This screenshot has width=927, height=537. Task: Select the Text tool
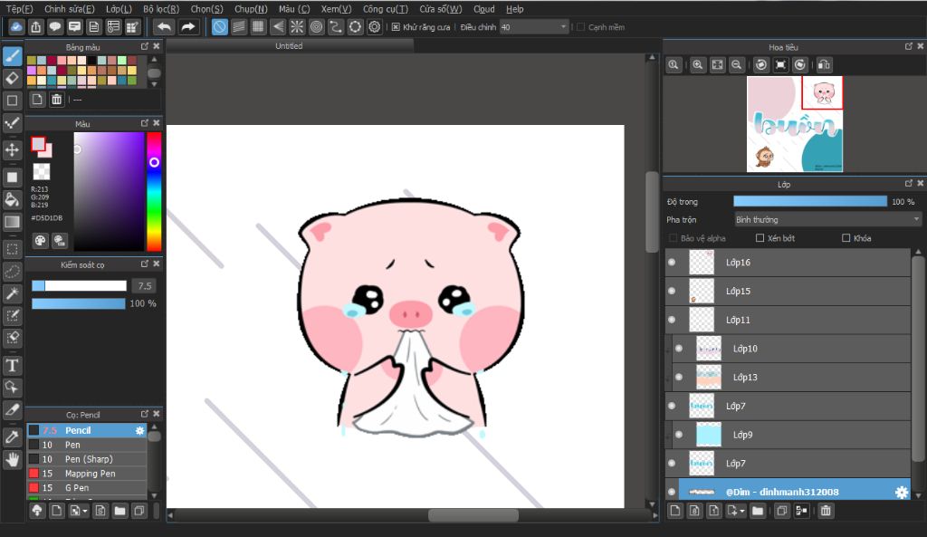click(x=13, y=366)
